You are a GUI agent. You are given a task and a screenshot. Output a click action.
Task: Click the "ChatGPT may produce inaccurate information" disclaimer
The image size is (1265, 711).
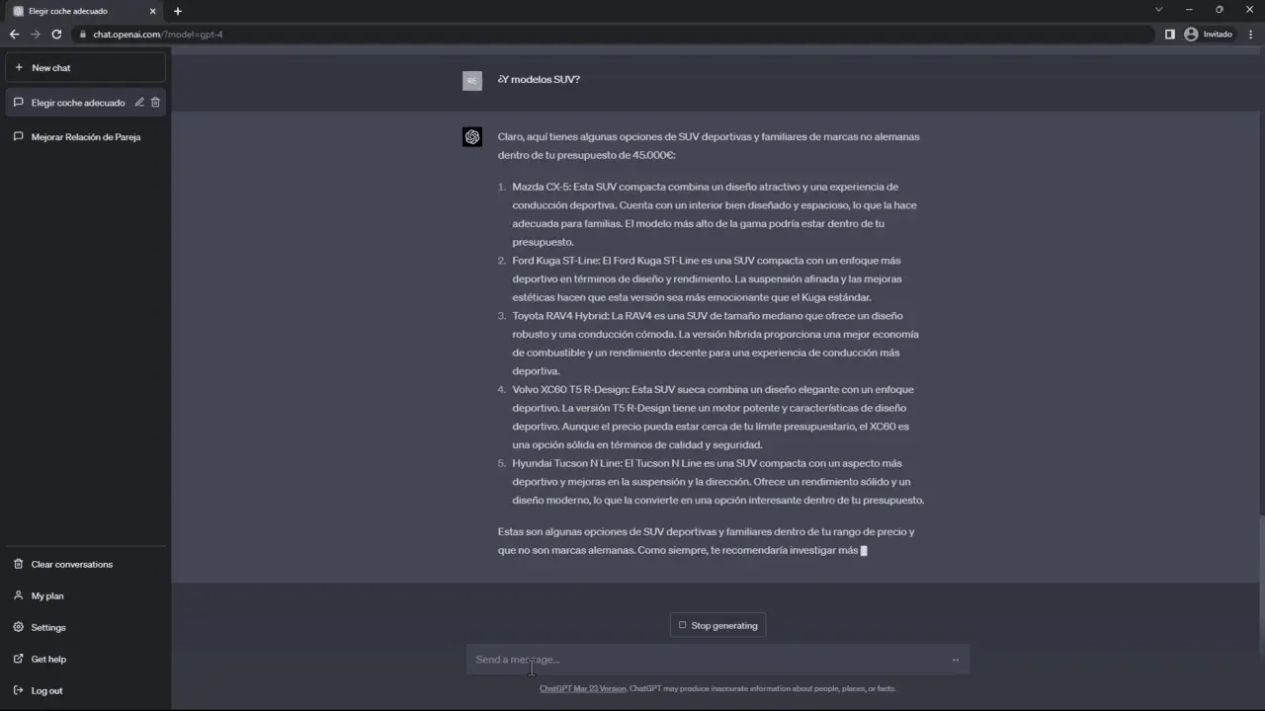click(x=763, y=688)
